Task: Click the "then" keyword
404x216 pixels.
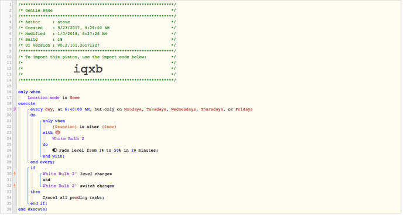Action: (35, 191)
